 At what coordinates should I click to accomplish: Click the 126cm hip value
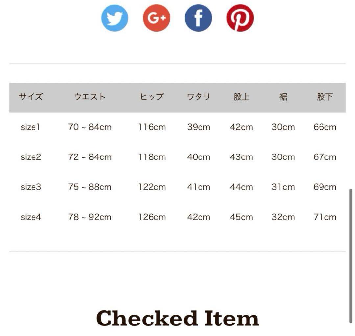(152, 217)
